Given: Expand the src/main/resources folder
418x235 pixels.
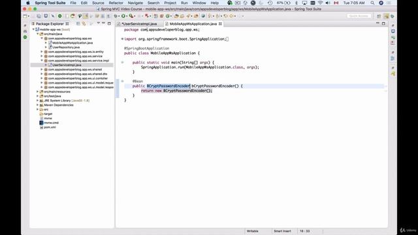Looking at the screenshot, I should pos(38,91).
